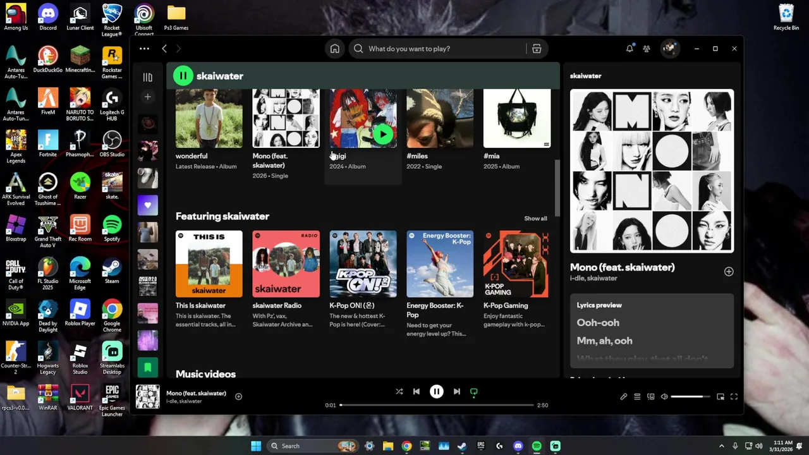Enter full screen player mode

pos(734,397)
